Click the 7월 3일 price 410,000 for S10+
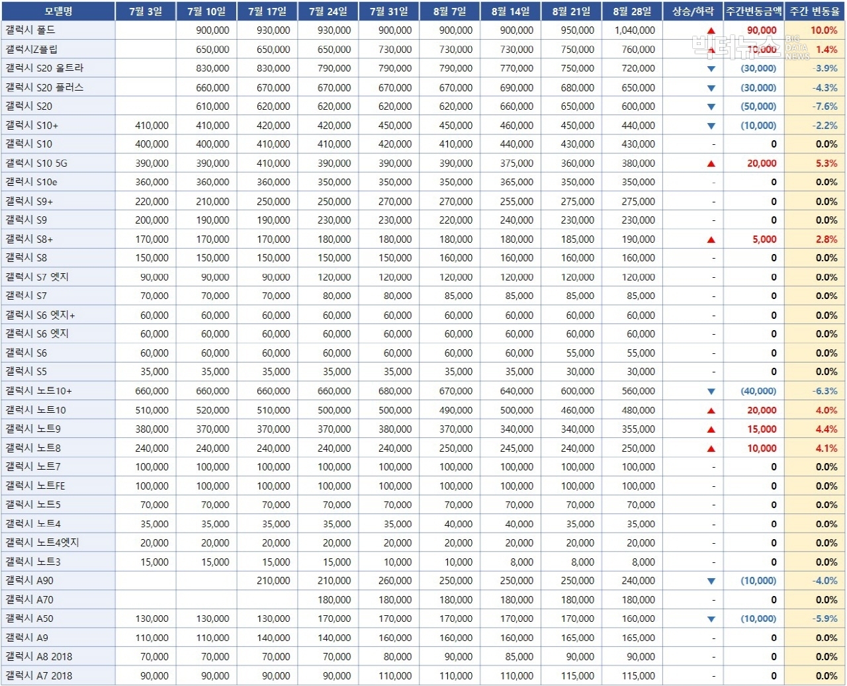 [x=152, y=126]
